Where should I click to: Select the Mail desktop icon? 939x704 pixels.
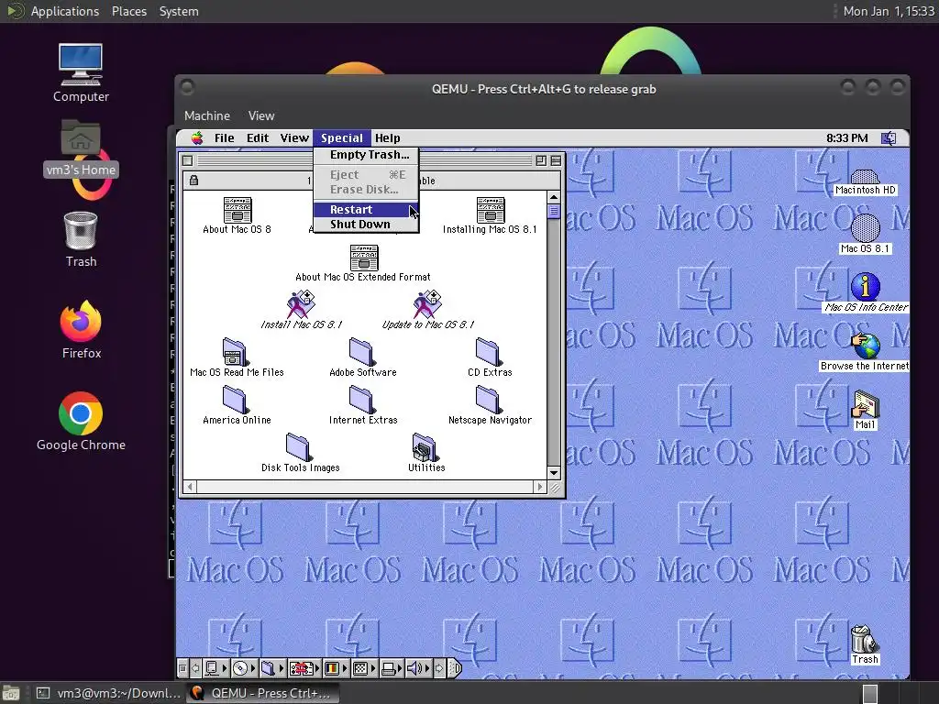pos(865,410)
